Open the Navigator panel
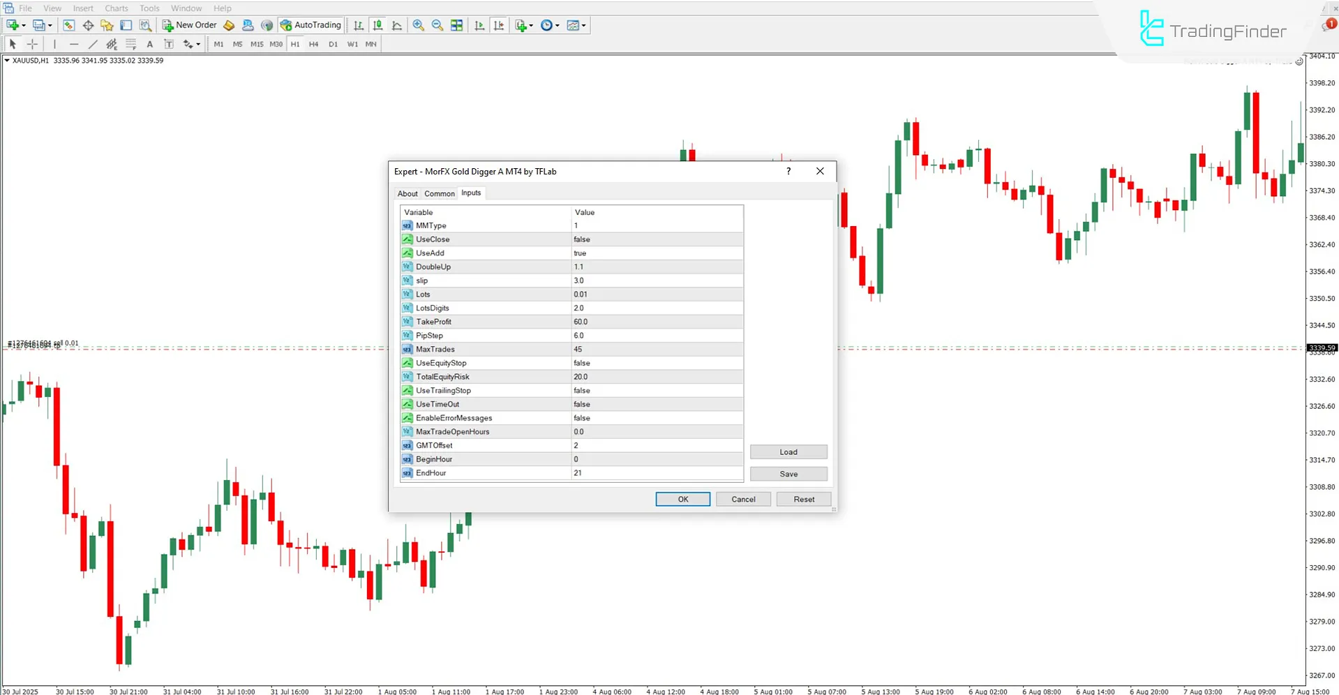 coord(107,24)
